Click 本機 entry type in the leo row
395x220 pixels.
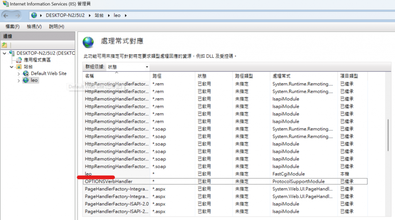344,174
